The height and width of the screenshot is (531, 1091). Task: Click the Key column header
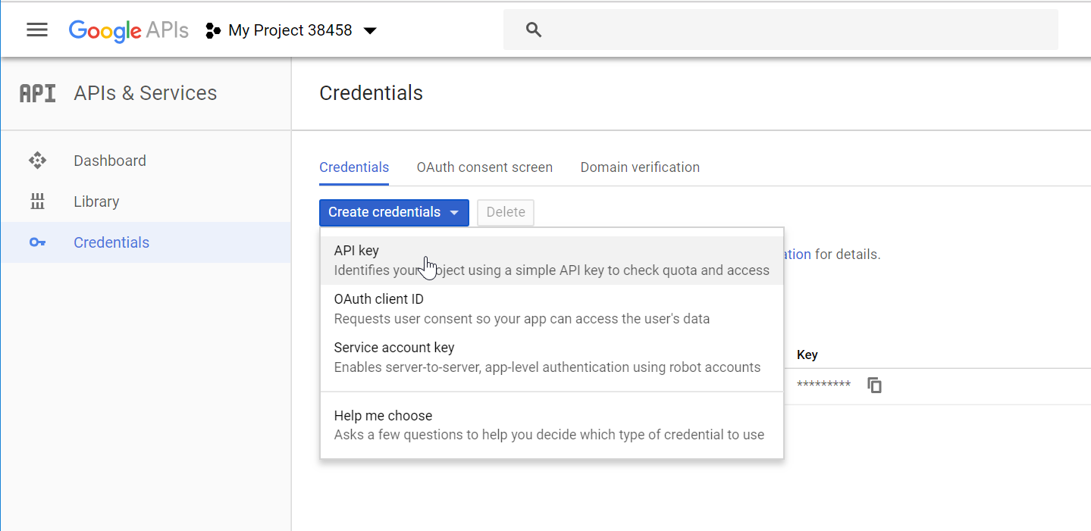click(807, 355)
